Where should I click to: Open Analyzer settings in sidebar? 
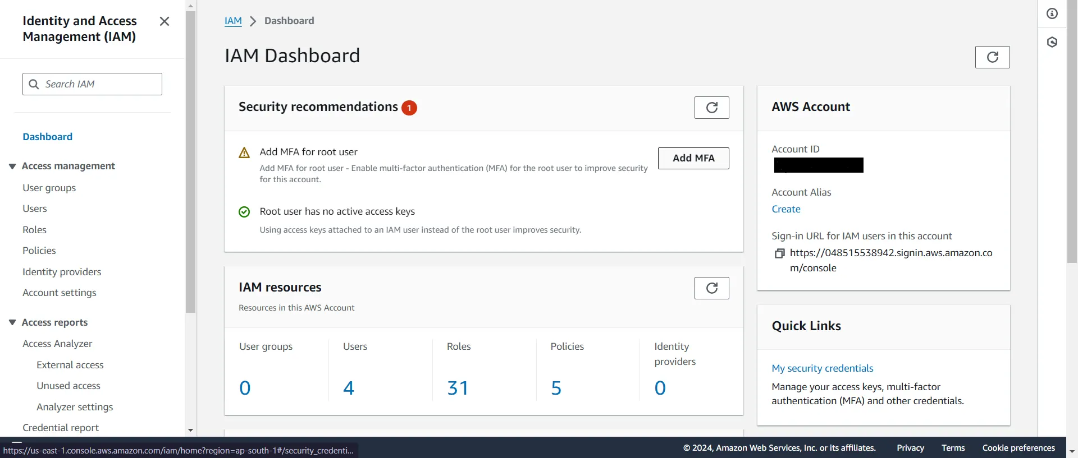point(75,407)
